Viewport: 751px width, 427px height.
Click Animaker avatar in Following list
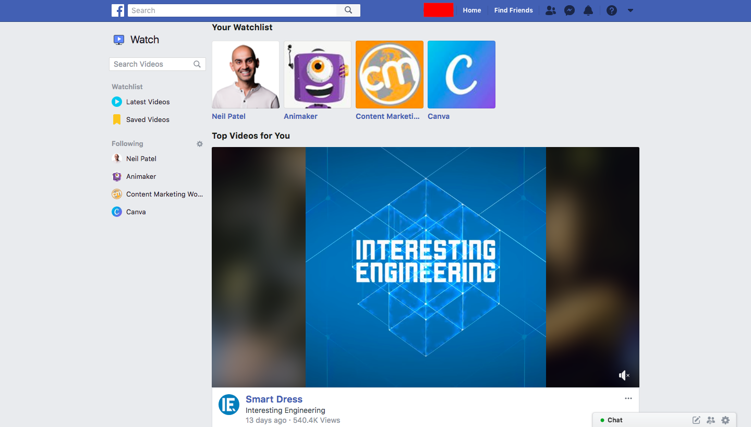click(x=117, y=176)
